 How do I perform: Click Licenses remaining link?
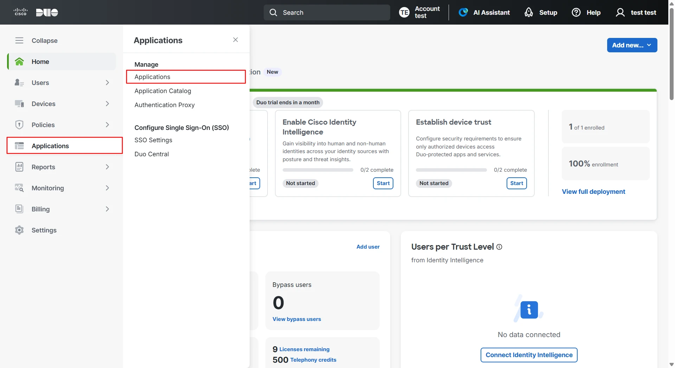click(304, 349)
